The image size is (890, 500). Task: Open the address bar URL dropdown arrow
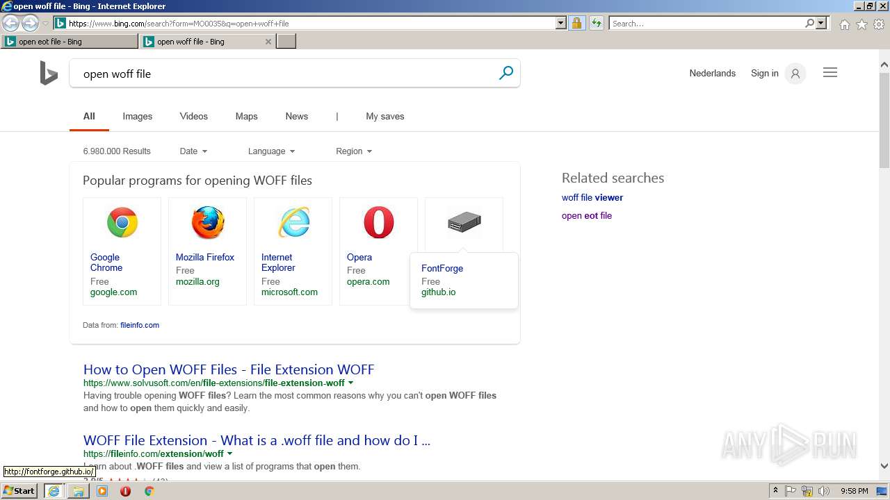click(560, 23)
